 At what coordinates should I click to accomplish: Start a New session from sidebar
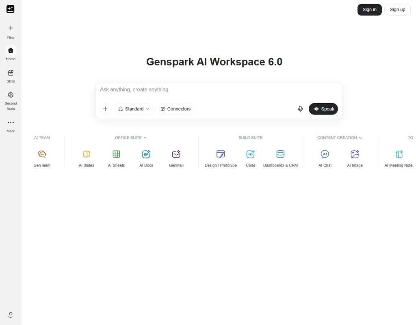pos(11,32)
